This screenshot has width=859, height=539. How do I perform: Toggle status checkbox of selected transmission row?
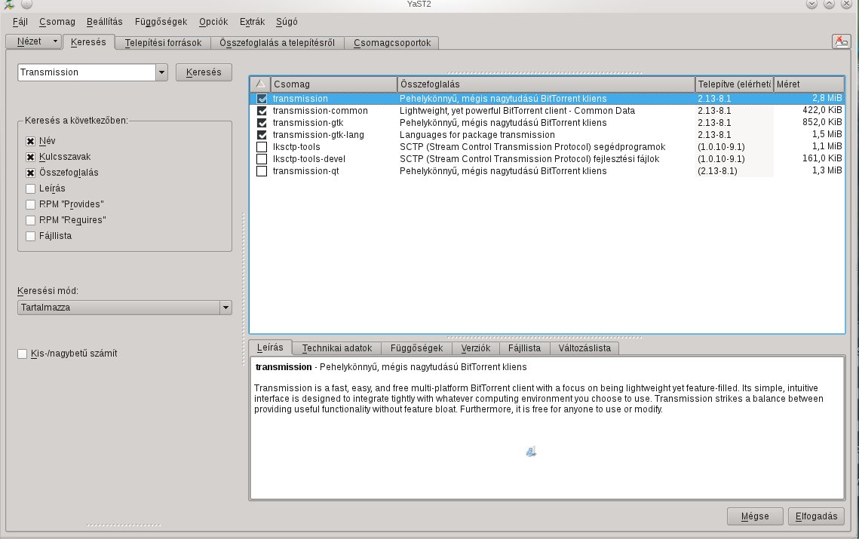click(262, 99)
